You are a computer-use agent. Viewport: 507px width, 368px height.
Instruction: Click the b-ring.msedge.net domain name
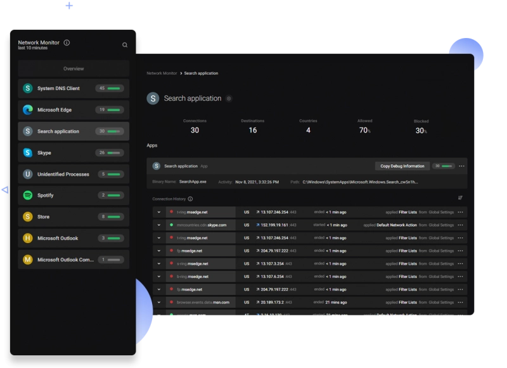click(x=193, y=277)
